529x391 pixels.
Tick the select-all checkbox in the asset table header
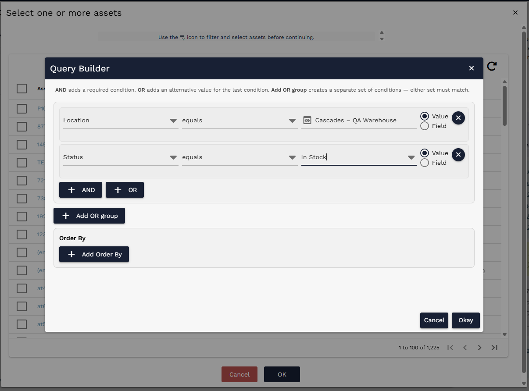click(x=22, y=89)
